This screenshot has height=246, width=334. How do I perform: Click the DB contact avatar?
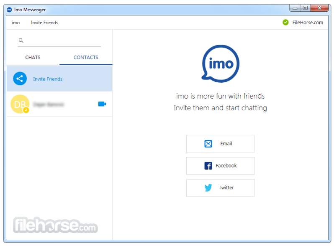click(20, 104)
